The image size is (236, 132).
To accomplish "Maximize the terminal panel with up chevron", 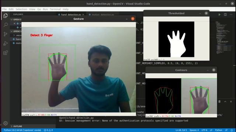I will [225, 102].
